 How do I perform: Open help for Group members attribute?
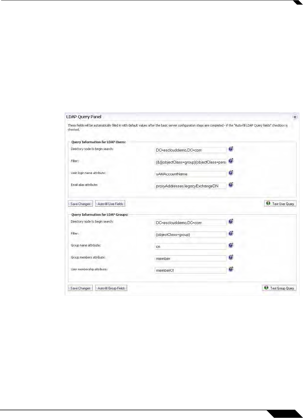click(x=231, y=257)
